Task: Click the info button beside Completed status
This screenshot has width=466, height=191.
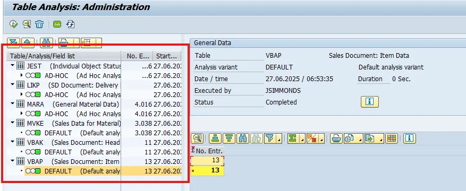Action: click(370, 102)
